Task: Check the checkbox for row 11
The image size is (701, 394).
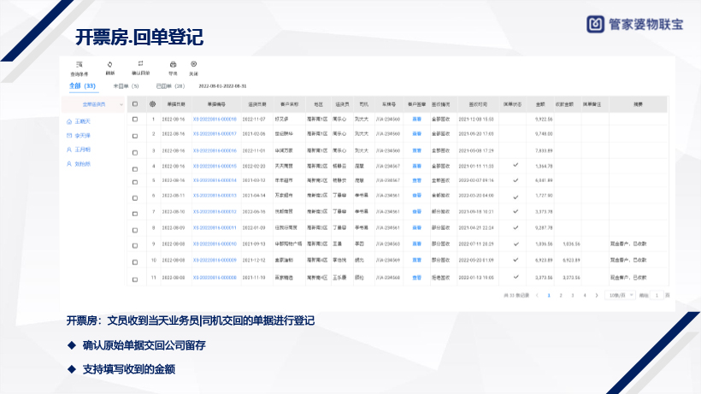Action: [x=135, y=278]
